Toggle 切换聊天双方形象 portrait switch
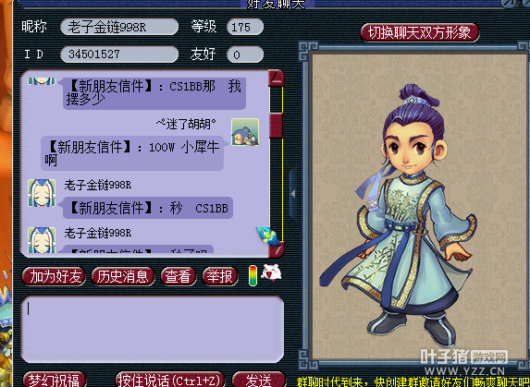This screenshot has height=387, width=530. pos(420,32)
